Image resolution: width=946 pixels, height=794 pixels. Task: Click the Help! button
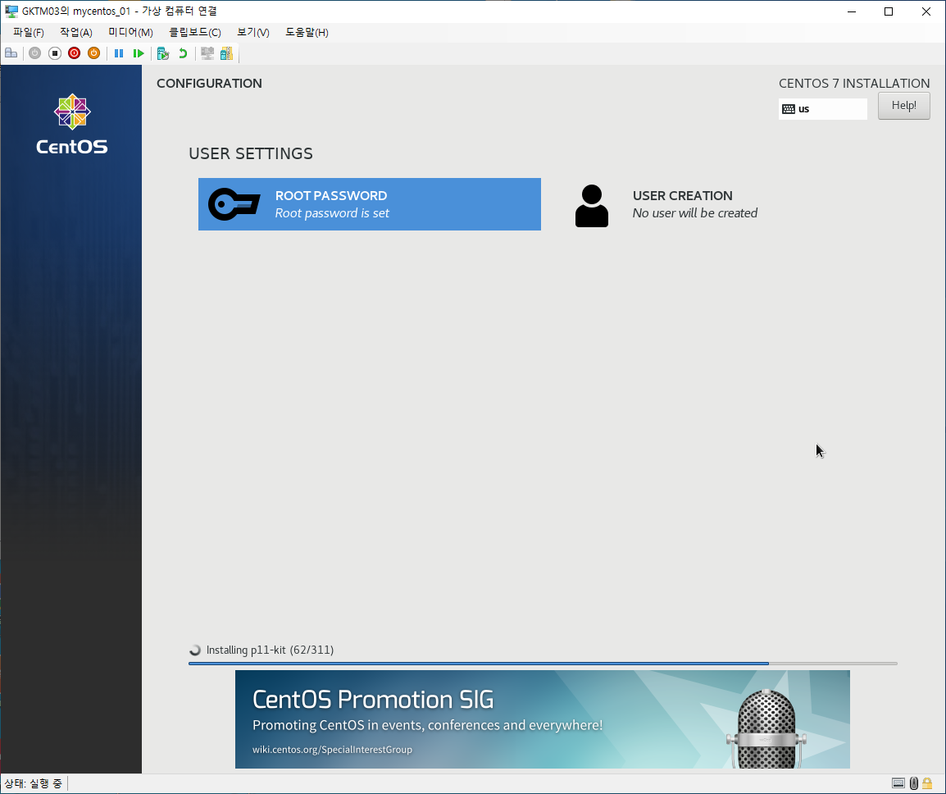click(903, 106)
